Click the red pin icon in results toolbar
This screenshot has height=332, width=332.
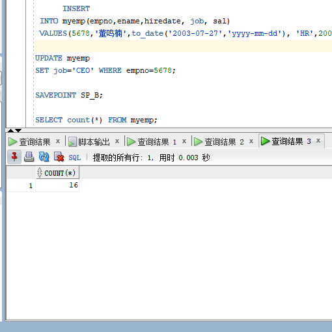[14, 157]
